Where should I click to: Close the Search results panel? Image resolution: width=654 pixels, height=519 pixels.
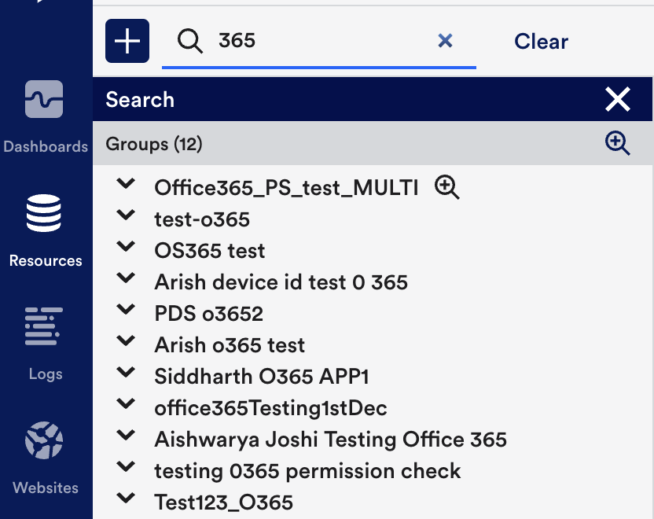617,99
